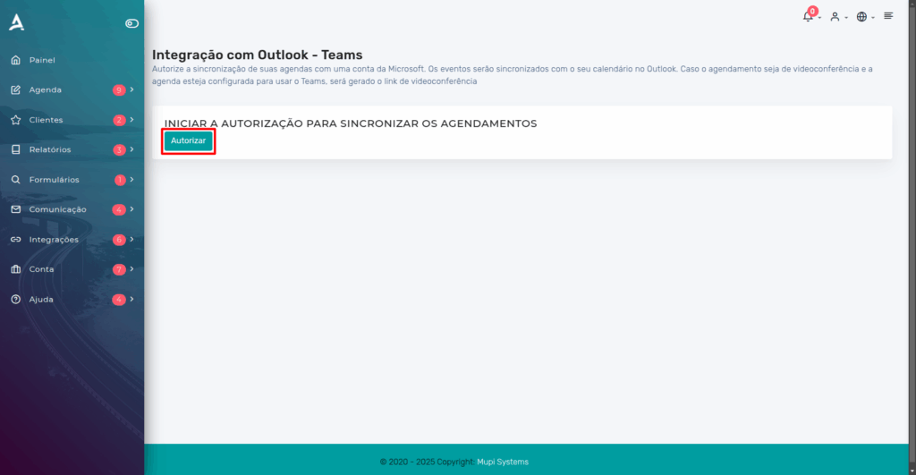Click the Clientes star icon
The image size is (916, 475).
click(16, 120)
